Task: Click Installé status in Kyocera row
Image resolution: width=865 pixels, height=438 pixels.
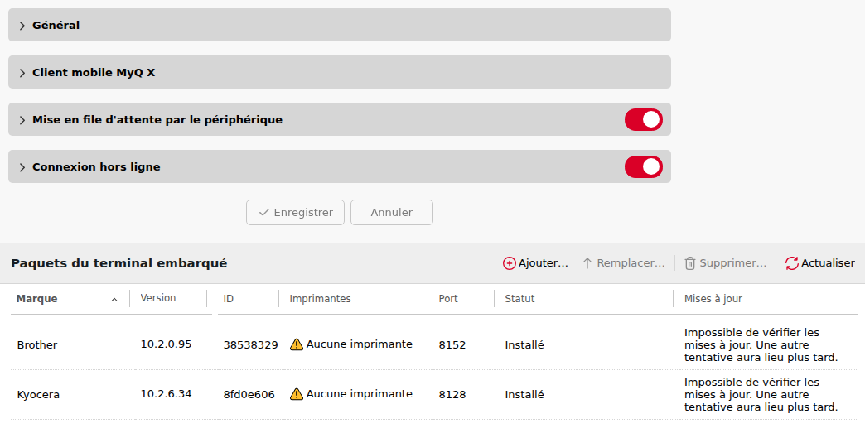Action: point(524,394)
